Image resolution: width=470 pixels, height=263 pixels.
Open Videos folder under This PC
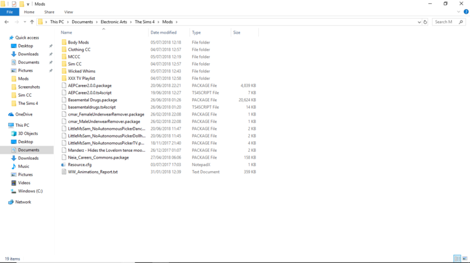pos(24,183)
